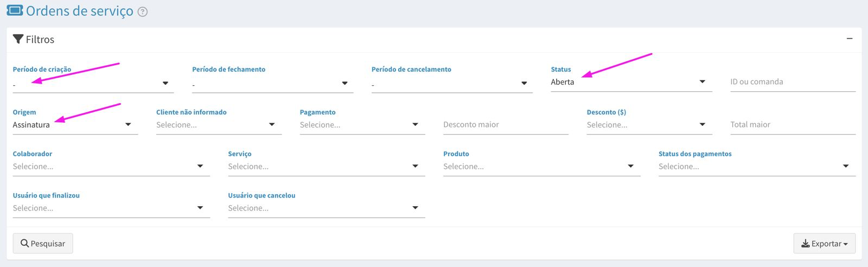The height and width of the screenshot is (267, 868).
Task: Open the Serviço selector
Action: point(327,167)
